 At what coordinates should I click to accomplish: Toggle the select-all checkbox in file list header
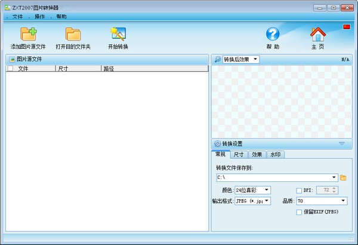tap(10, 69)
